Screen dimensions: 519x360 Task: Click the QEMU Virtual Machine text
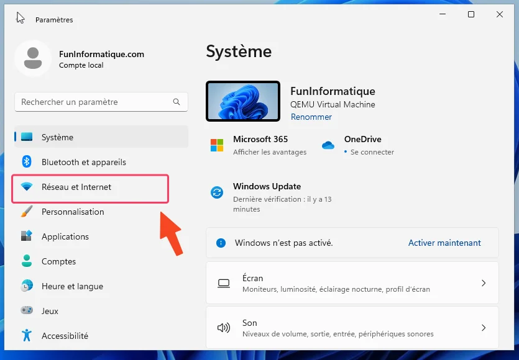(x=333, y=104)
